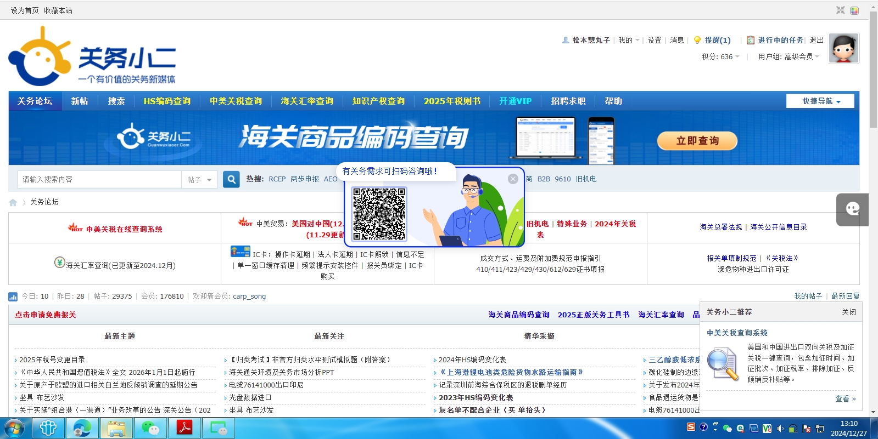Open the 最新回复 link

846,296
